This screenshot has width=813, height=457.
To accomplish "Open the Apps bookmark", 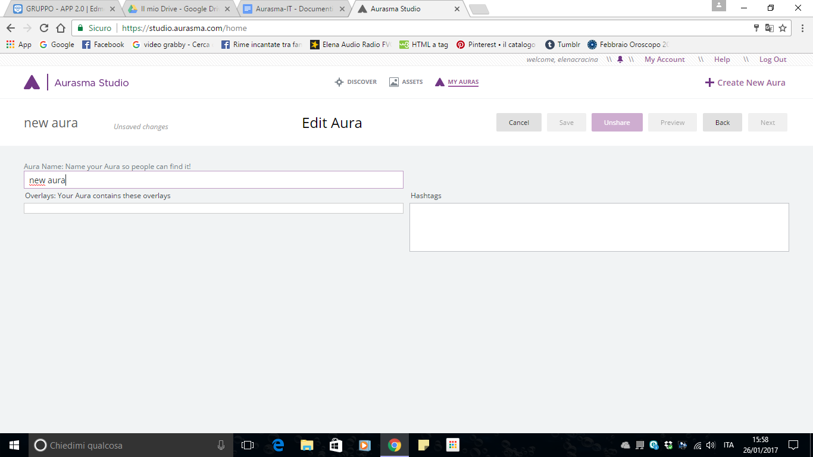I will click(18, 45).
